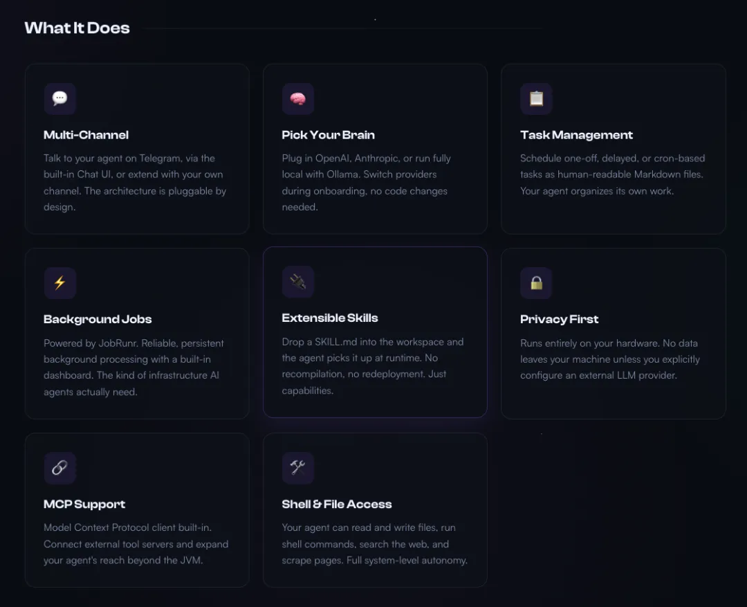Screen dimensions: 747x607
Task: Select the Shell & File Access heading
Action: (x=337, y=505)
